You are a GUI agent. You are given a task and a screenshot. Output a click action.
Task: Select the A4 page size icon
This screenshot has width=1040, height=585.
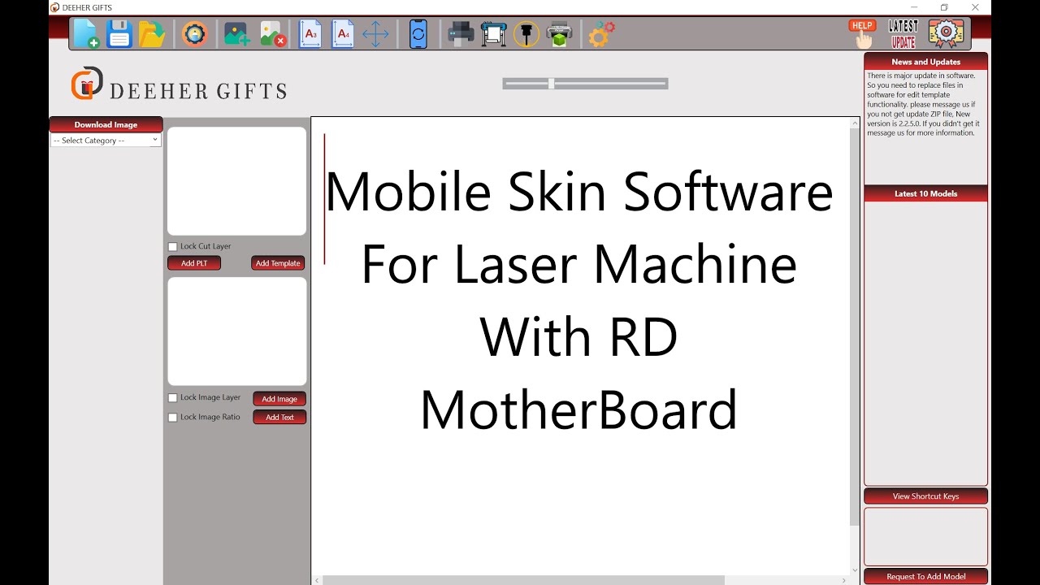(x=343, y=34)
